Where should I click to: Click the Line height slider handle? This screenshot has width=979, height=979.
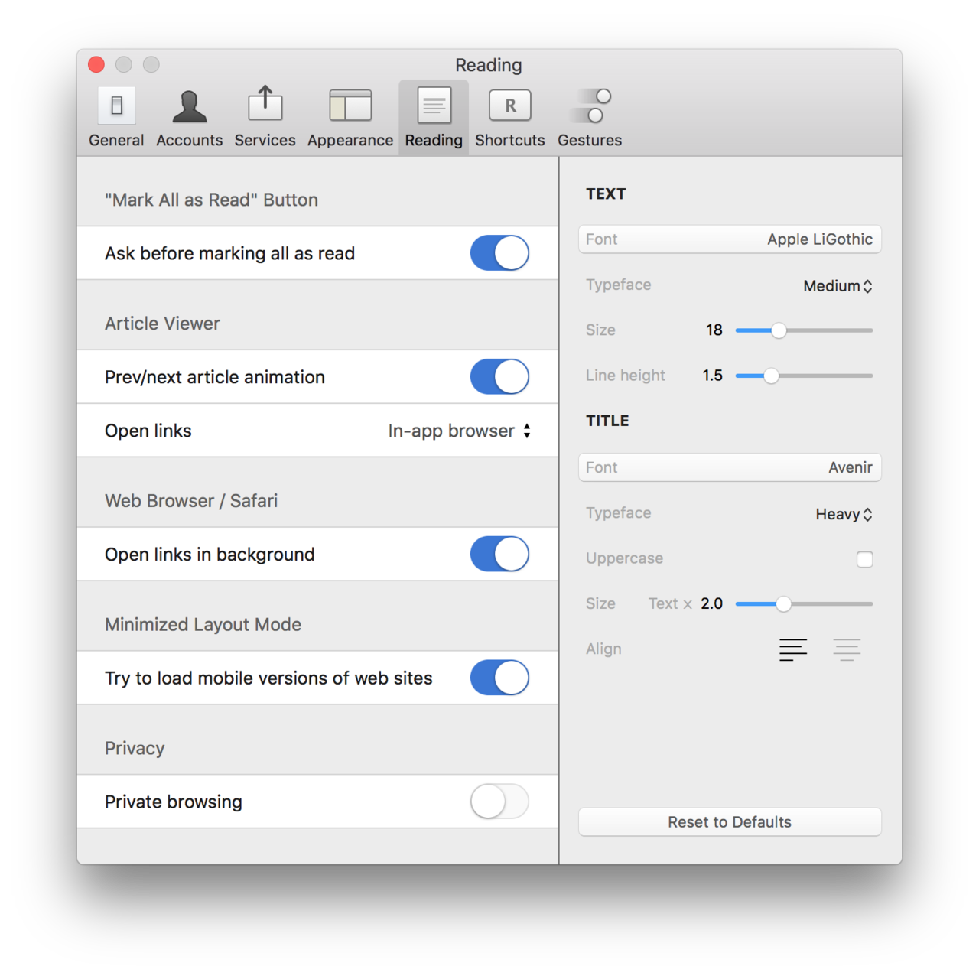tap(771, 376)
